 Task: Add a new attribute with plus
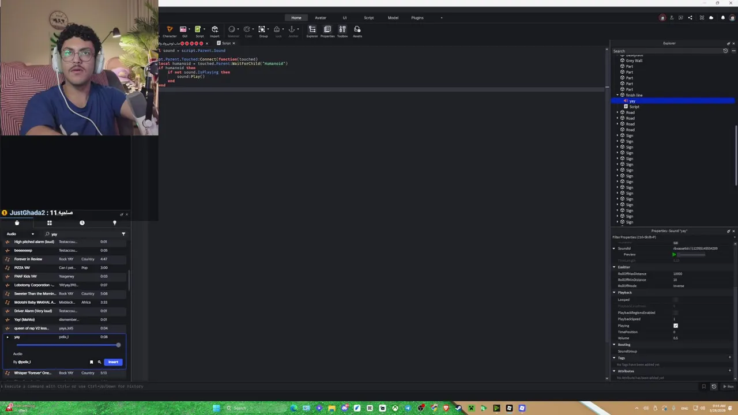coord(730,371)
